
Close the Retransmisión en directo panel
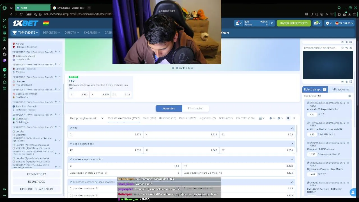(351, 48)
